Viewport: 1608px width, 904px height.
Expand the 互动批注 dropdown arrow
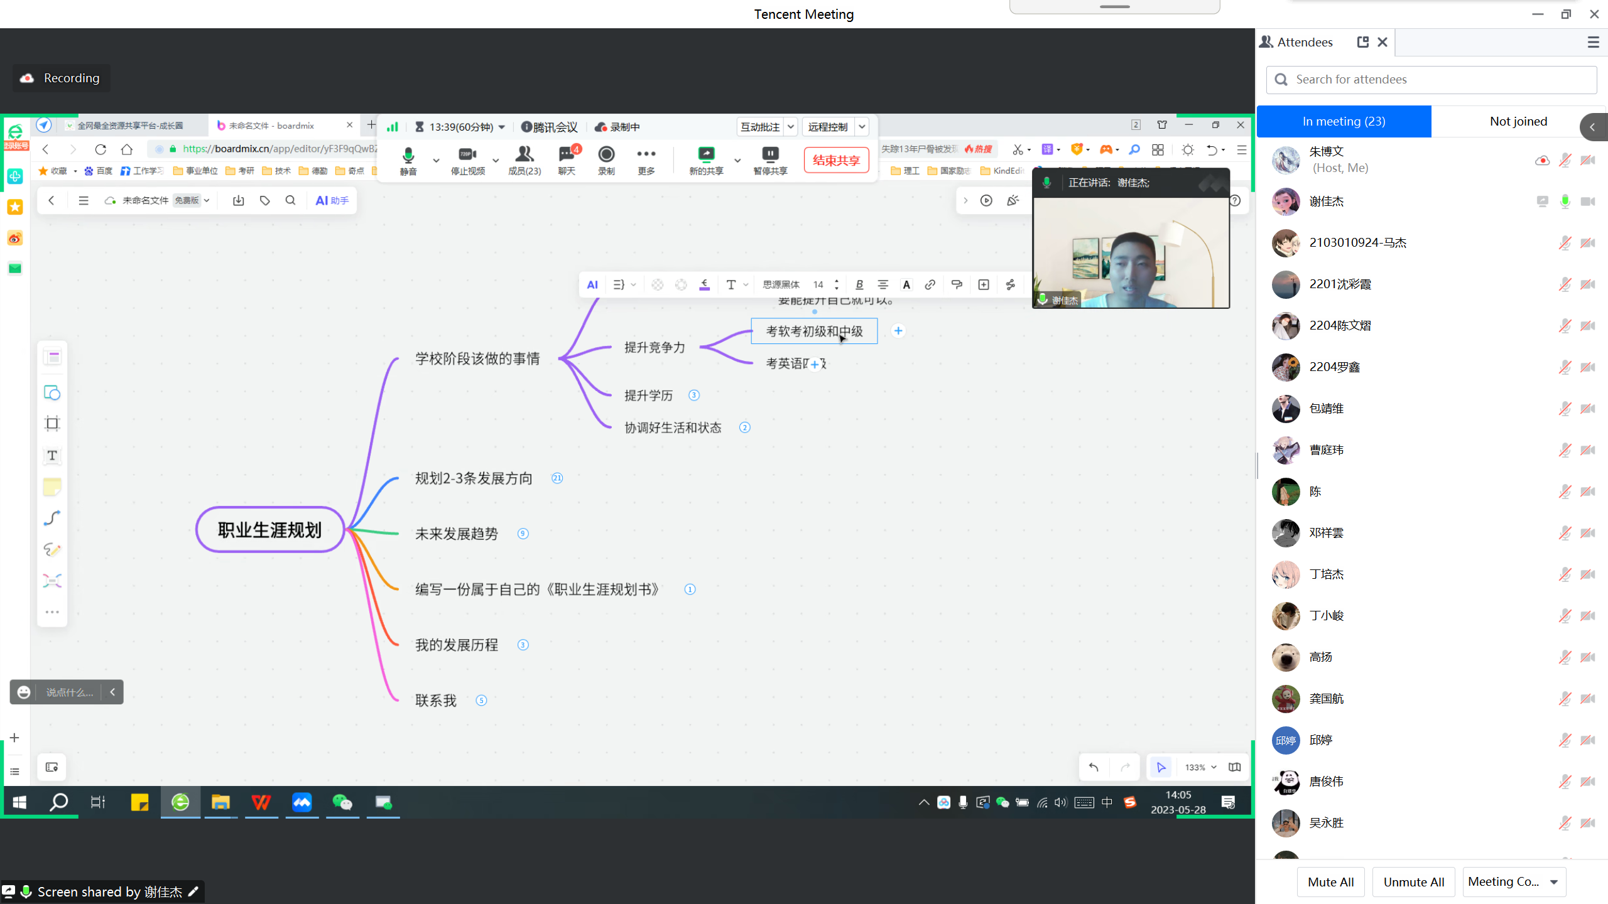click(x=791, y=127)
